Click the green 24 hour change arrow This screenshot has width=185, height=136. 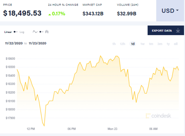point(50,14)
